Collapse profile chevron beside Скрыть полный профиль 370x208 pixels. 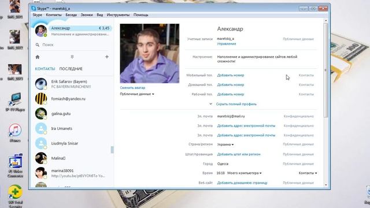click(210, 104)
